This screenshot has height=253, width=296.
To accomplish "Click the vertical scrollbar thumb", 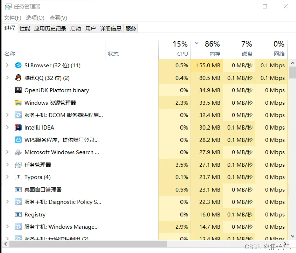I will pos(293,73).
